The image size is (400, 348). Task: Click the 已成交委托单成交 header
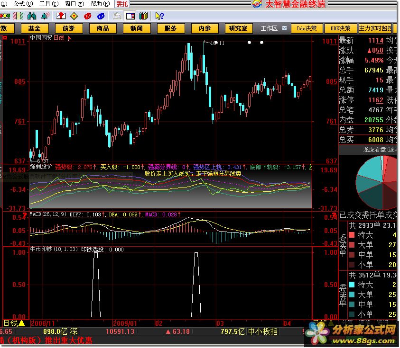click(x=368, y=215)
